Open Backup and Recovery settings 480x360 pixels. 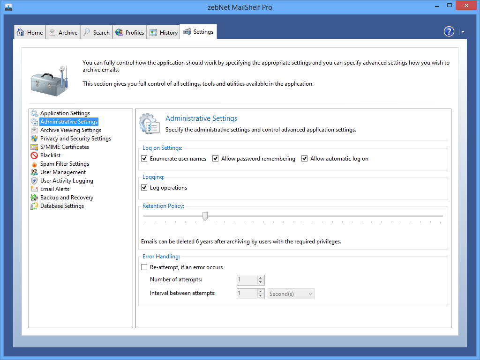click(67, 198)
